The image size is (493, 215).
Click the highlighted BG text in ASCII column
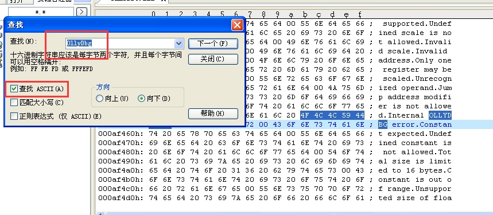coord(383,124)
